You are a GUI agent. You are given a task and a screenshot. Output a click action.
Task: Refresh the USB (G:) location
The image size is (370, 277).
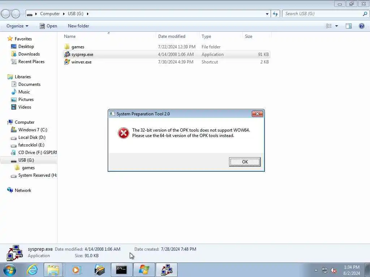coord(275,14)
